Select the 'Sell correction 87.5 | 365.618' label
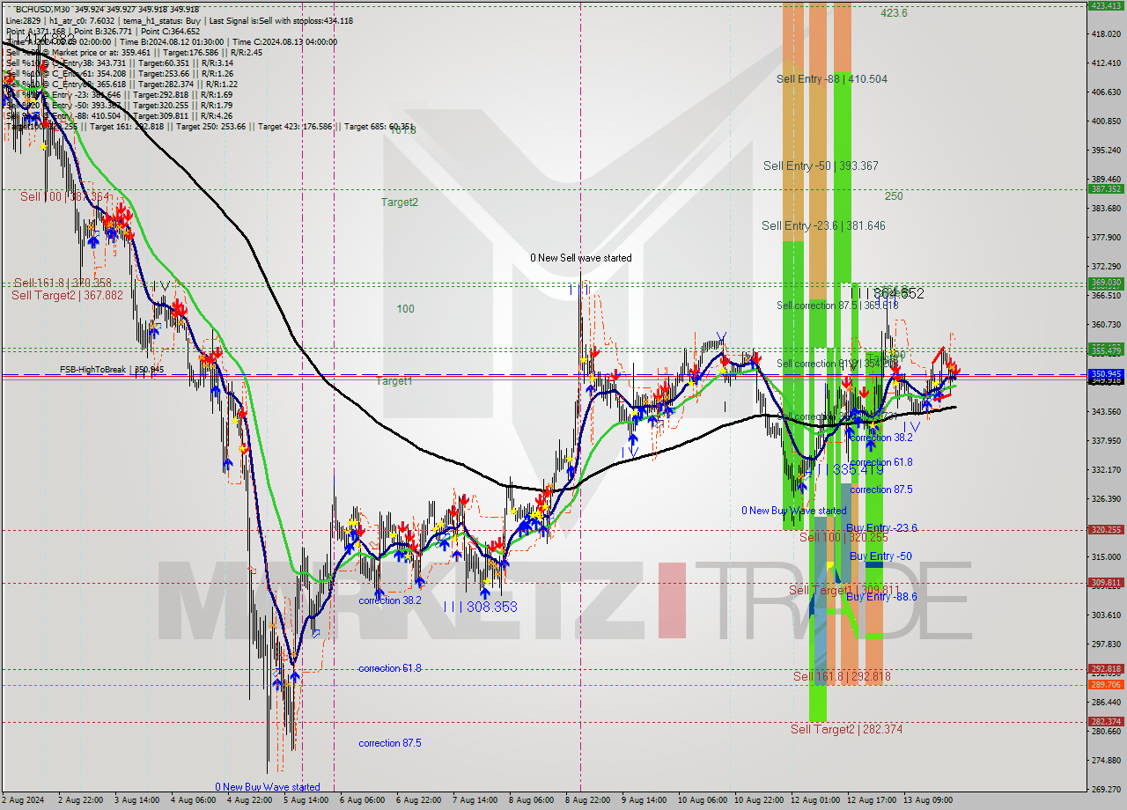 click(837, 306)
